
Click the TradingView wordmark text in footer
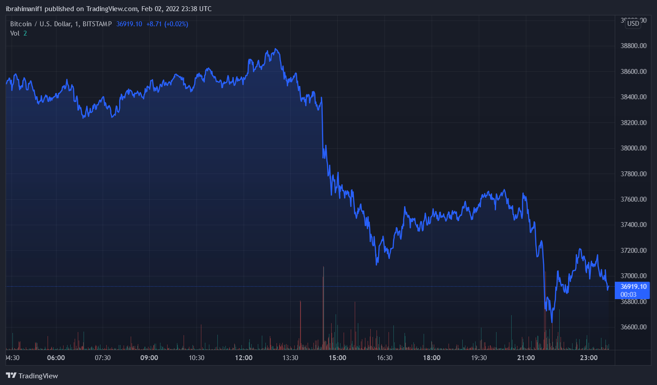click(x=38, y=376)
